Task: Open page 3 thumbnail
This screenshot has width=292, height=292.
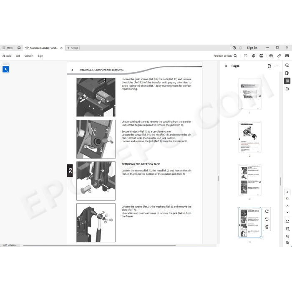Action: [250, 180]
